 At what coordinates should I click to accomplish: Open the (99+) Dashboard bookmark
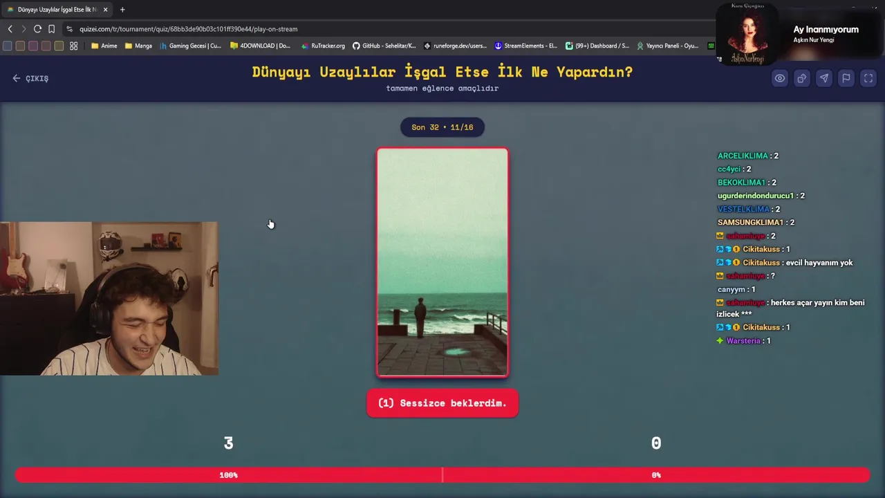pos(597,46)
